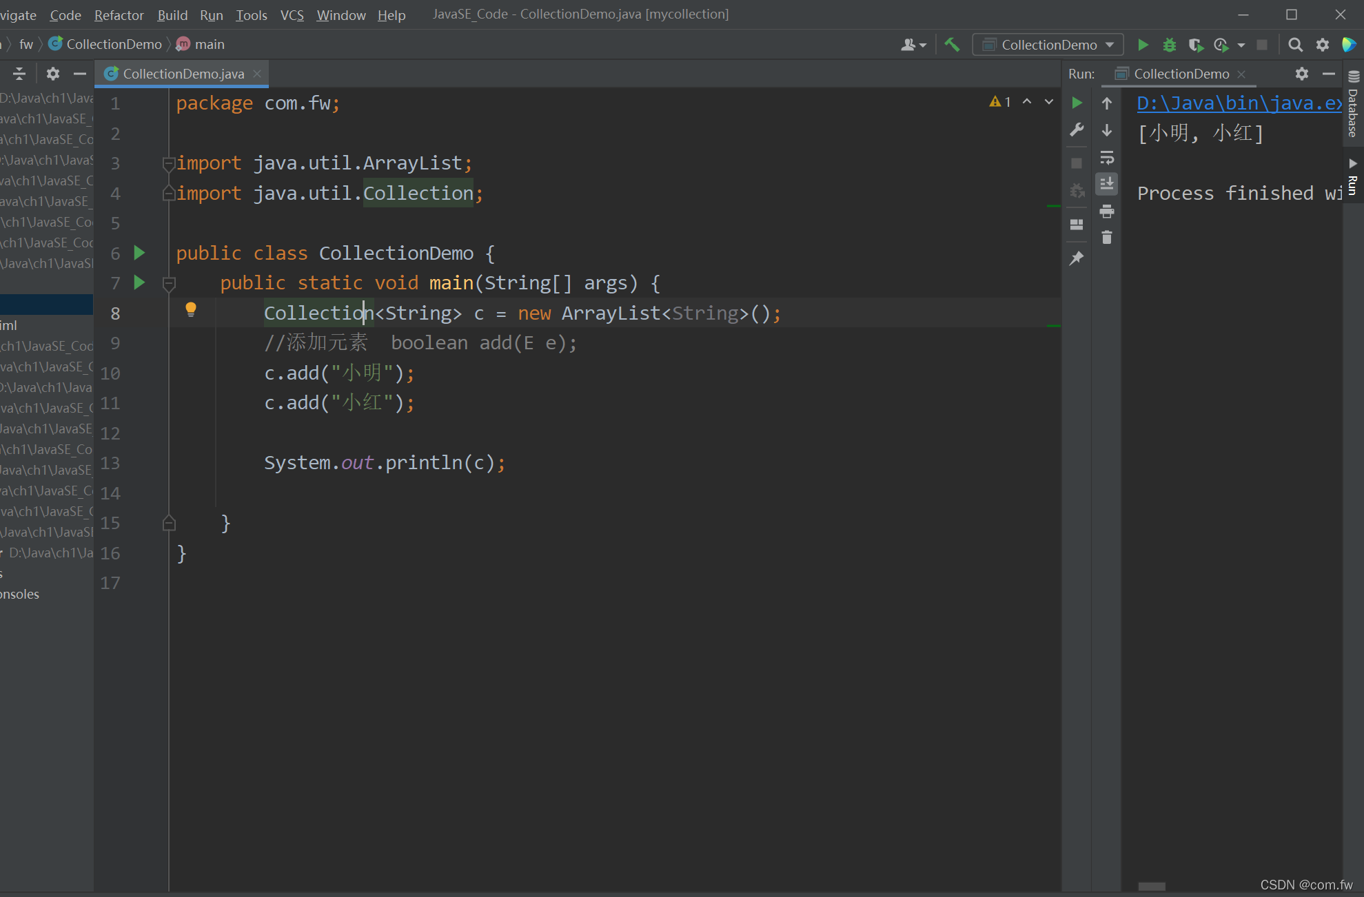Pin the Run tab
The image size is (1364, 897).
pyautogui.click(x=1077, y=258)
